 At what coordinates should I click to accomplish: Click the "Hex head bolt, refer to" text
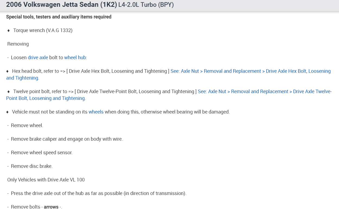(35, 71)
